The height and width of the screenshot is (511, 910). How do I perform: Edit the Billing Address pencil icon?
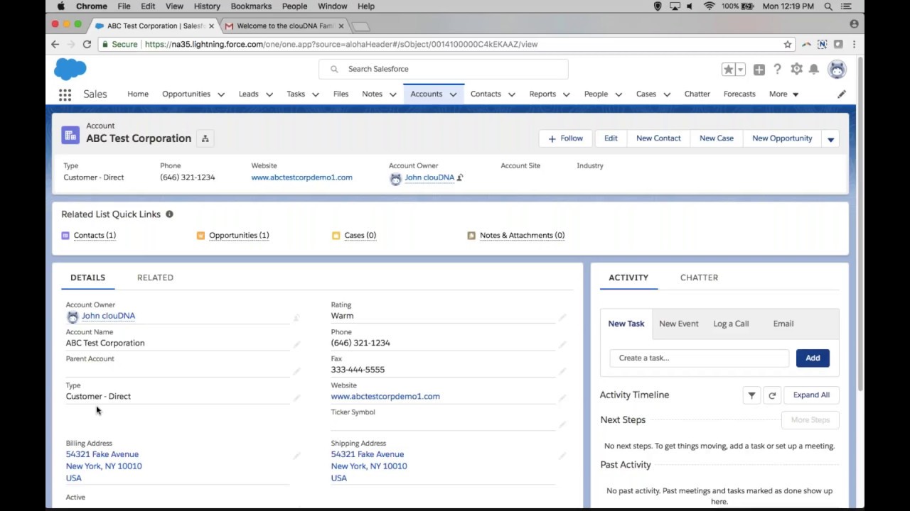tap(296, 456)
